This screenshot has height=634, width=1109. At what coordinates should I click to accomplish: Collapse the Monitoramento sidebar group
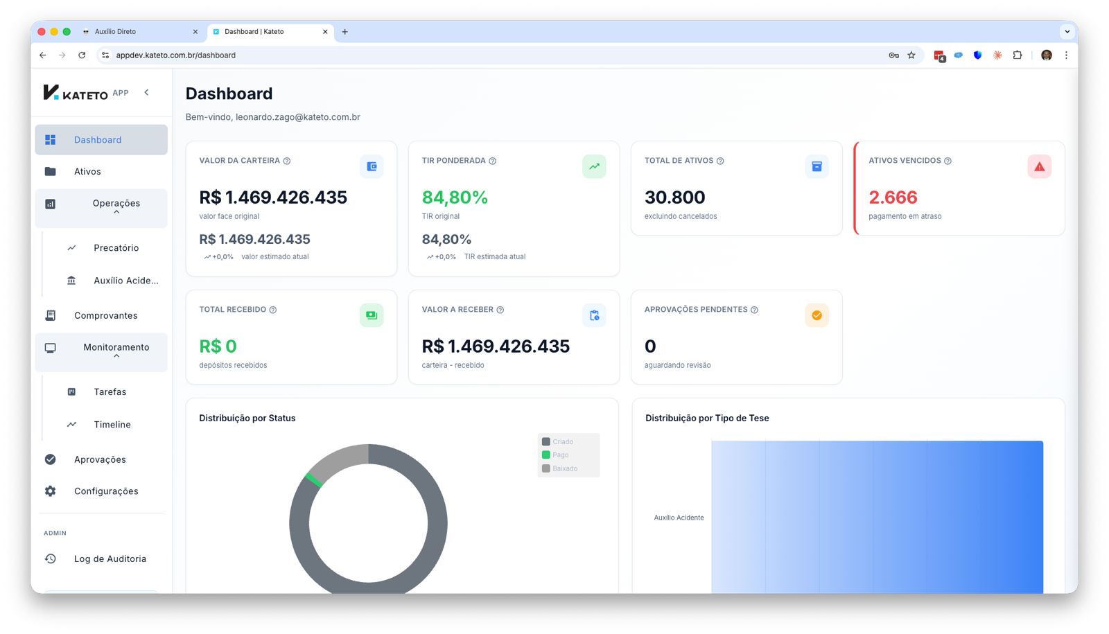click(x=116, y=351)
